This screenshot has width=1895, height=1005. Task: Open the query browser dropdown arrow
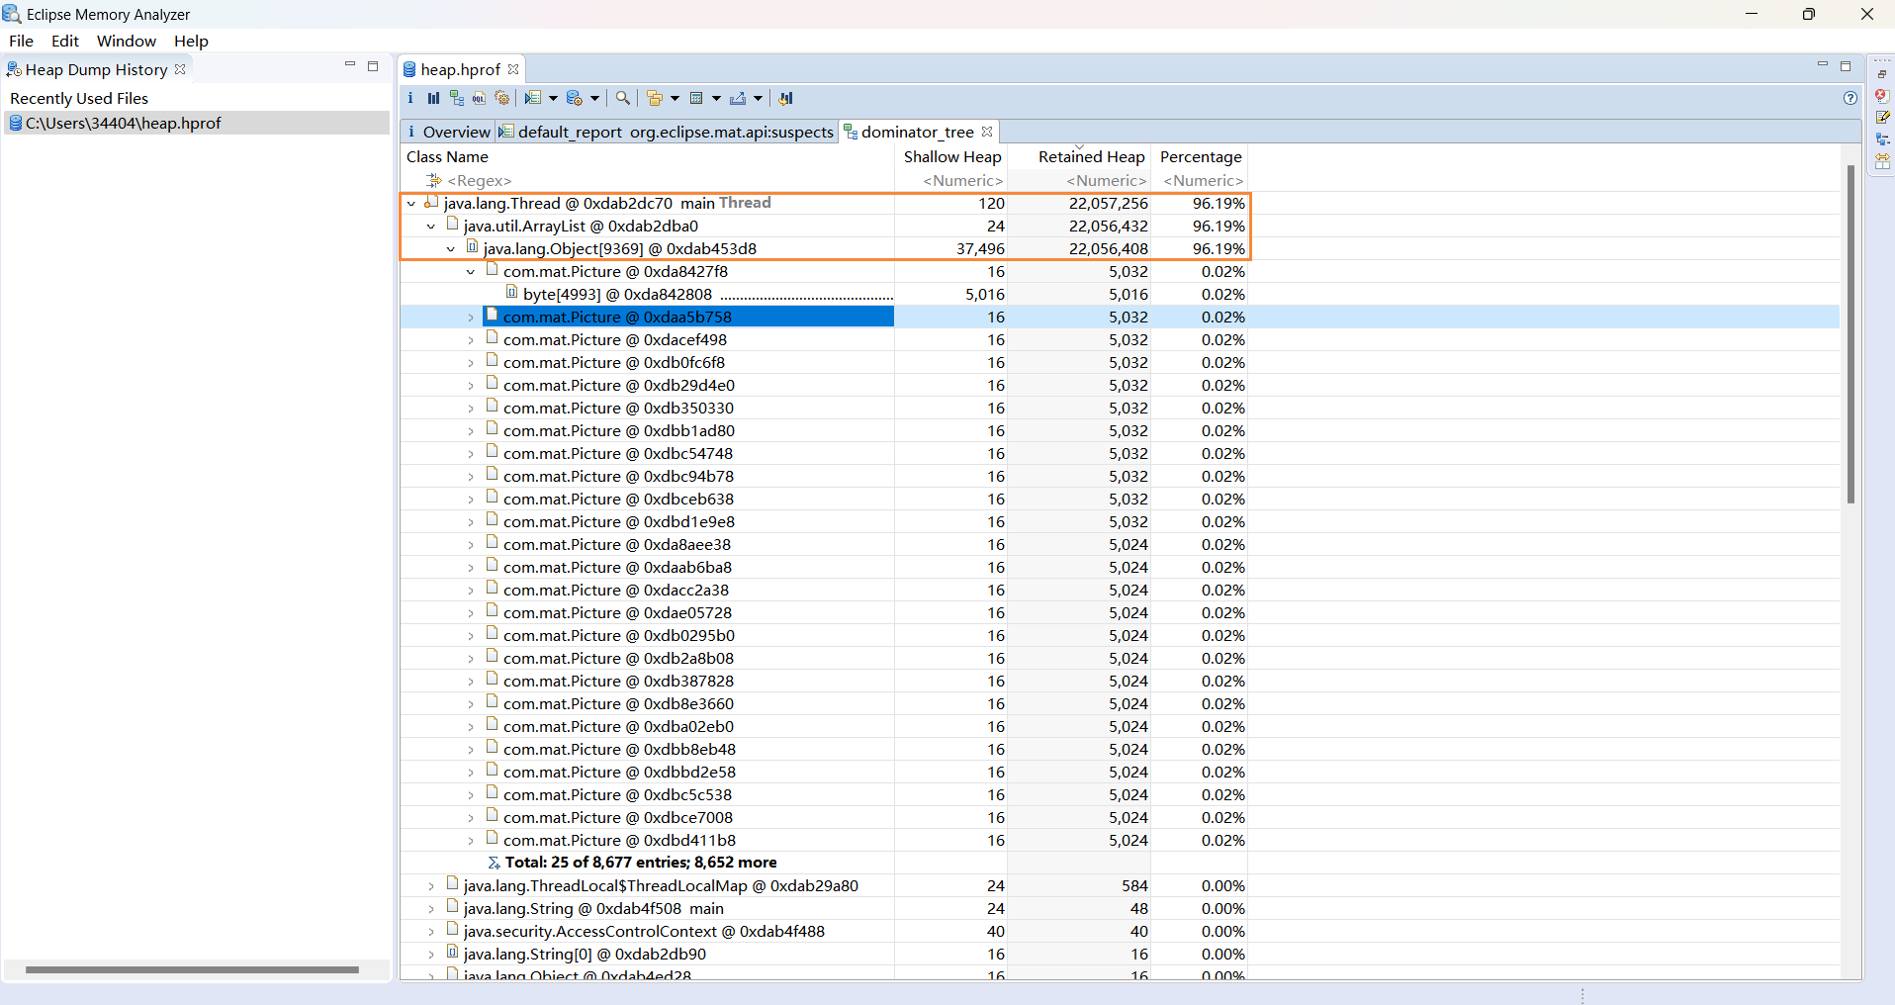coord(594,98)
